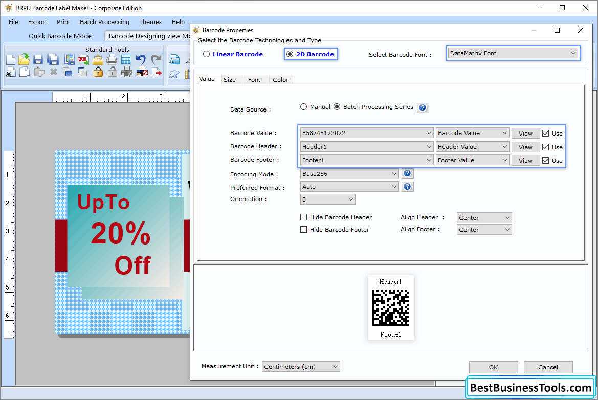
Task: Click the Save icon in Standard Tools
Action: [38, 59]
